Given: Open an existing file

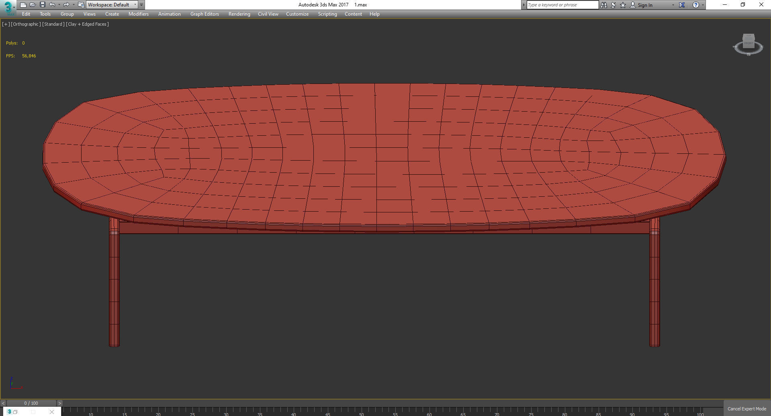Looking at the screenshot, I should [x=33, y=5].
